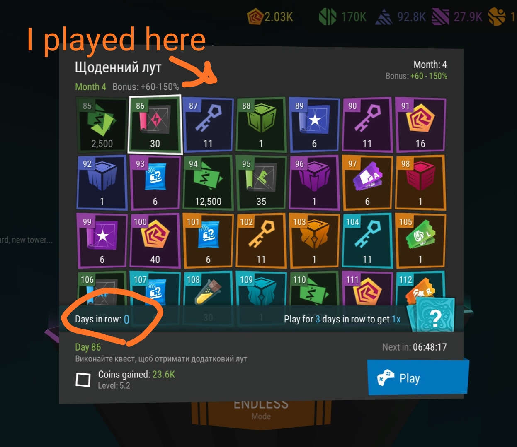517x447 pixels.
Task: Click day 105 green ticket reward
Action: point(420,240)
